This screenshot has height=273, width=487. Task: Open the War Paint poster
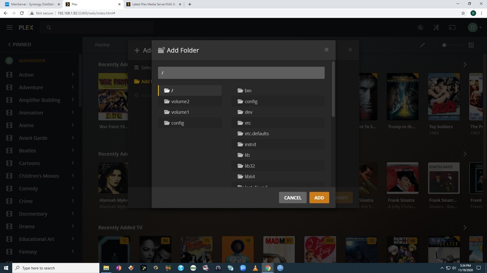point(113,97)
